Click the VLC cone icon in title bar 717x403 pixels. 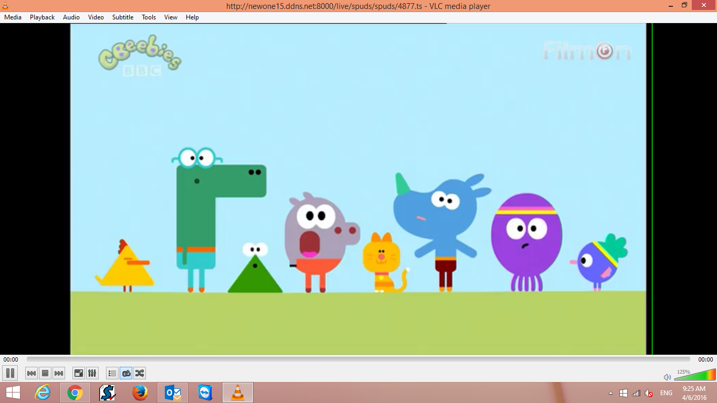point(5,5)
